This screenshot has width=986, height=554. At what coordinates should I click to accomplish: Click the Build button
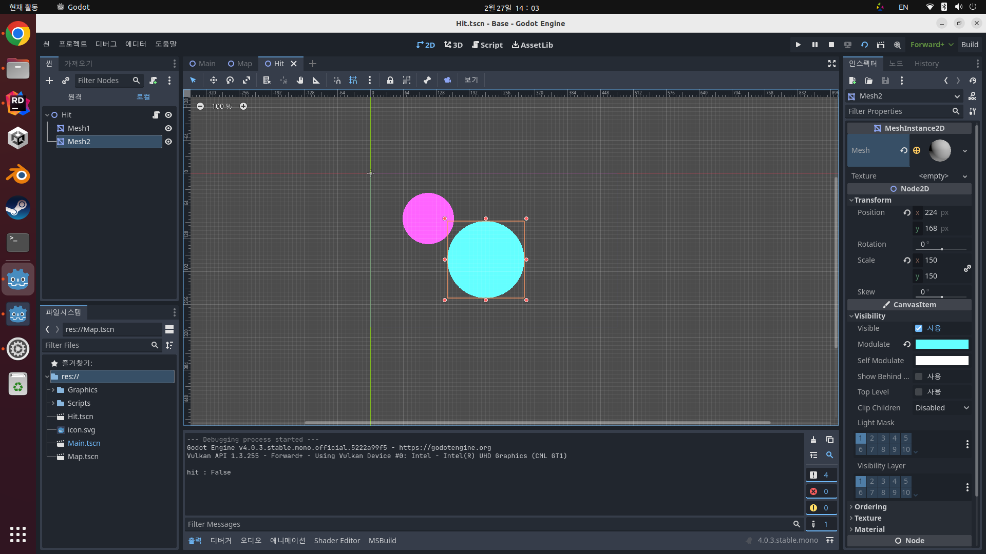click(970, 45)
